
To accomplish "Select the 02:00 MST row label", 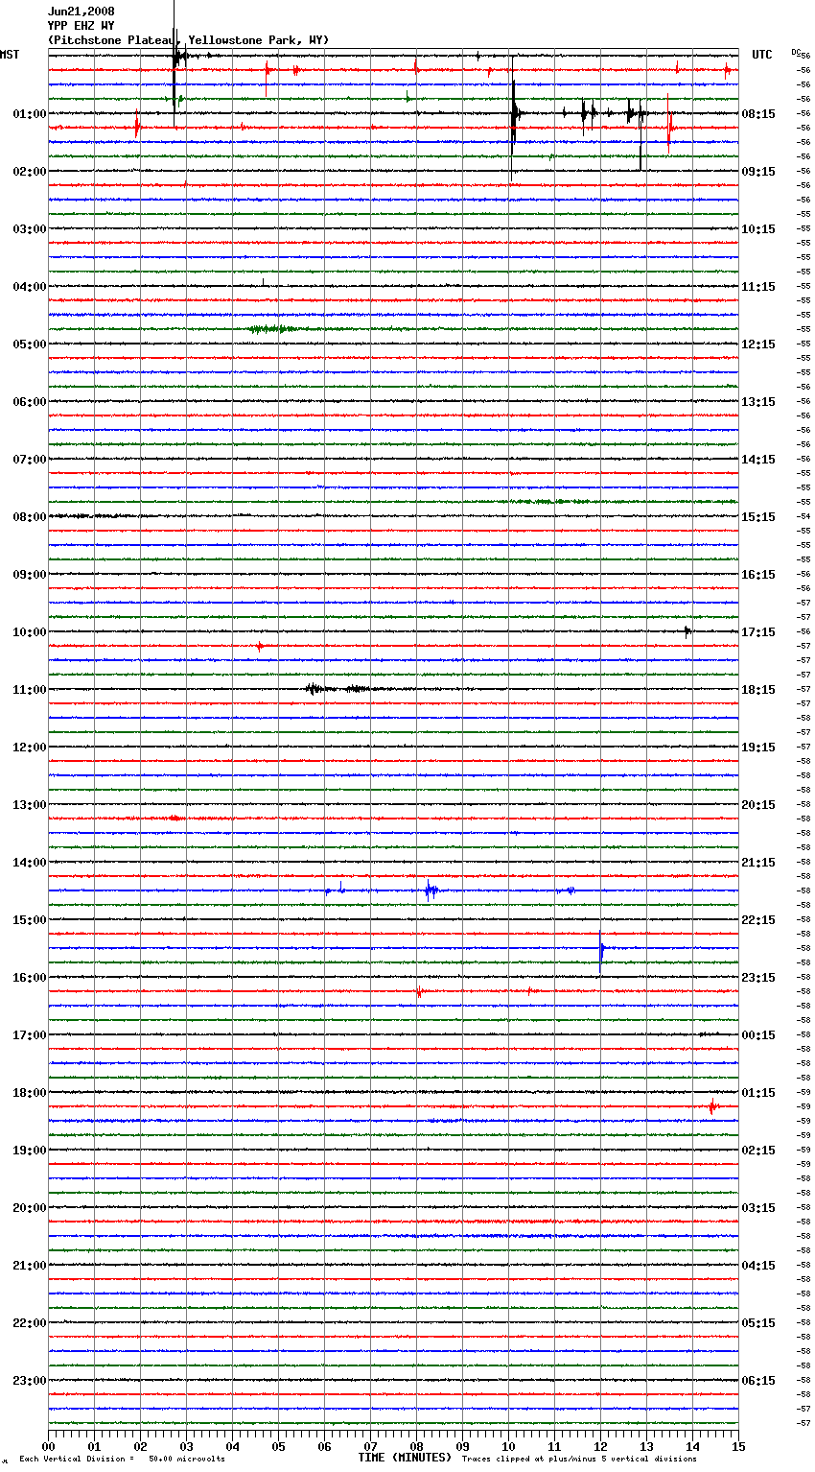I will click(30, 171).
